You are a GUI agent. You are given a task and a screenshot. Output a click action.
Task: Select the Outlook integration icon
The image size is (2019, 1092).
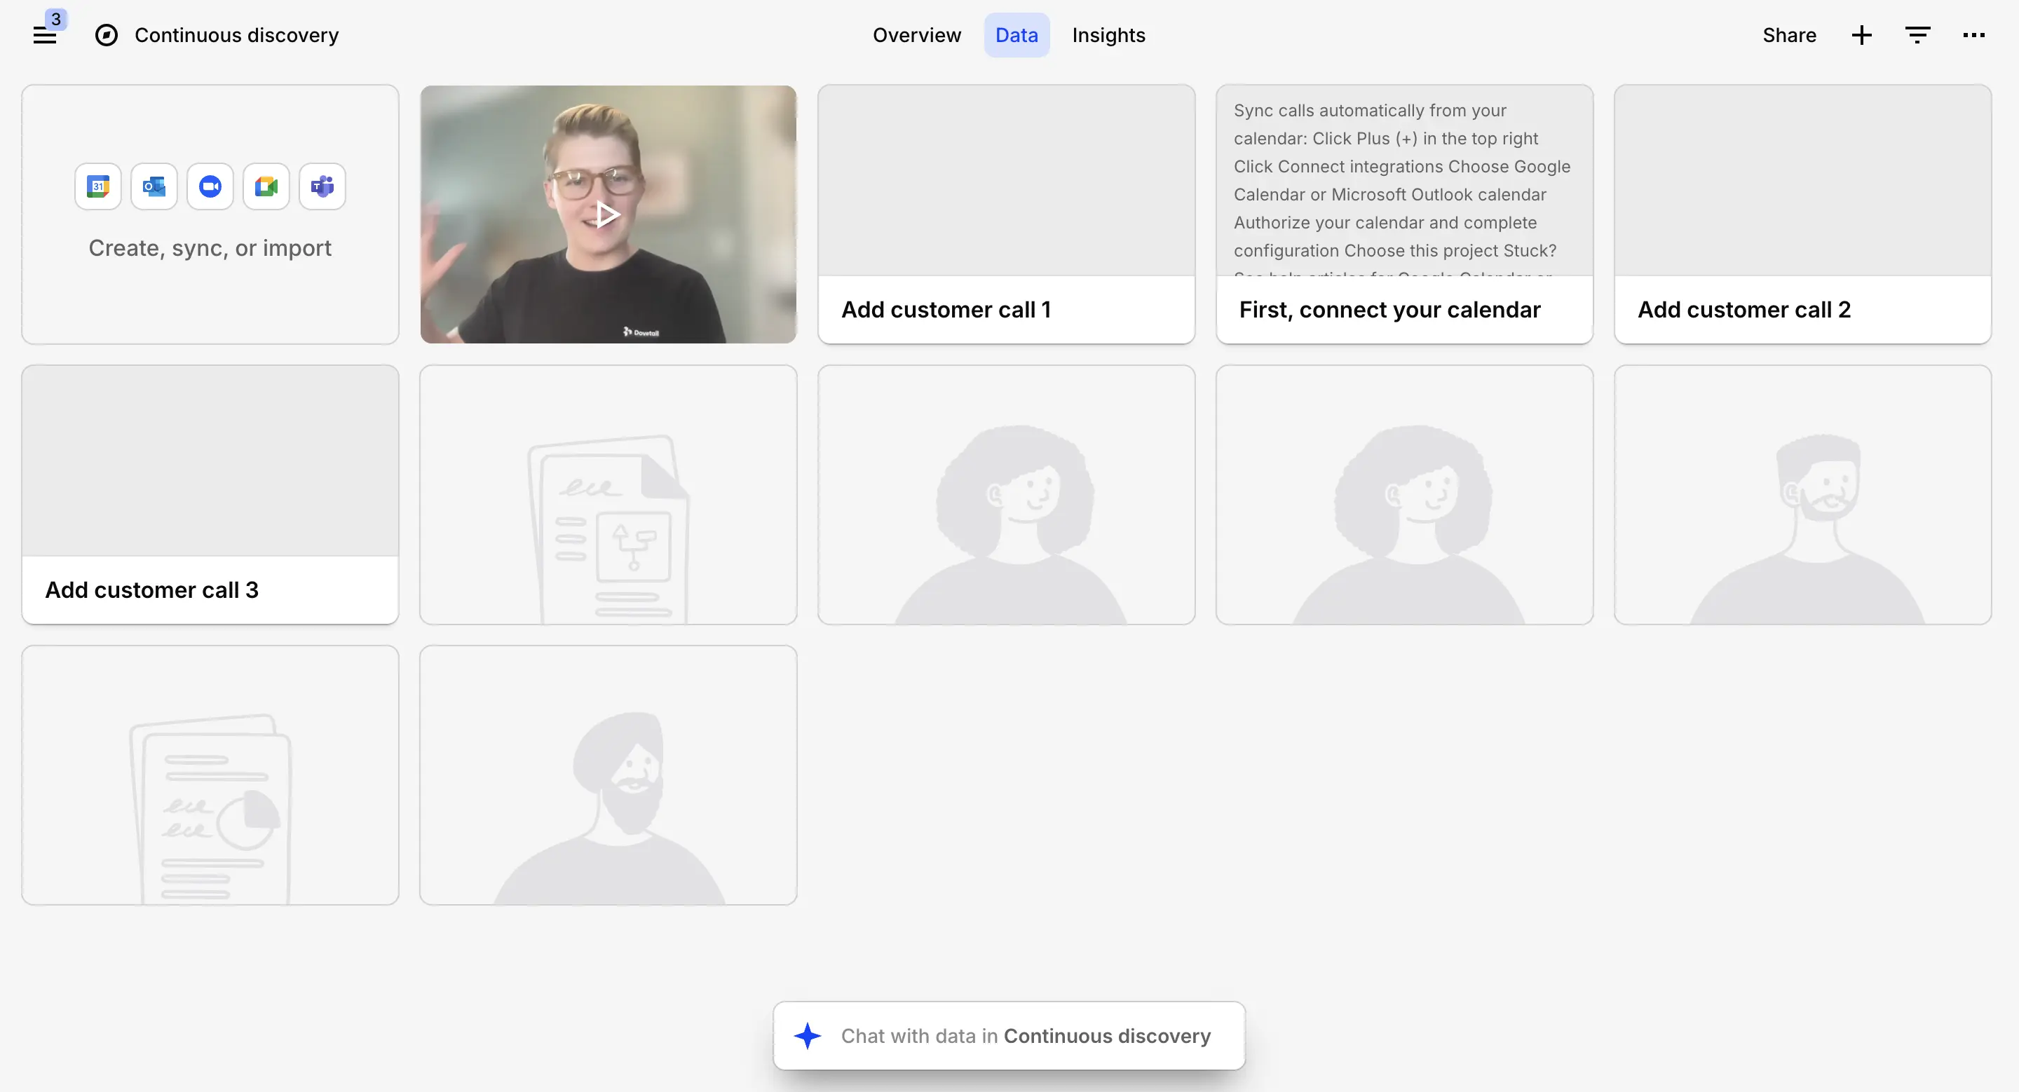(154, 186)
